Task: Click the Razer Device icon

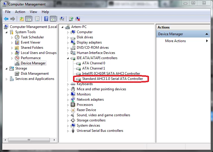Action: click(x=73, y=110)
